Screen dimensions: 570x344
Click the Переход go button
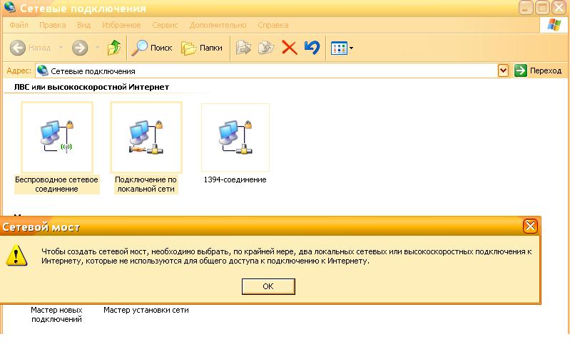click(539, 71)
